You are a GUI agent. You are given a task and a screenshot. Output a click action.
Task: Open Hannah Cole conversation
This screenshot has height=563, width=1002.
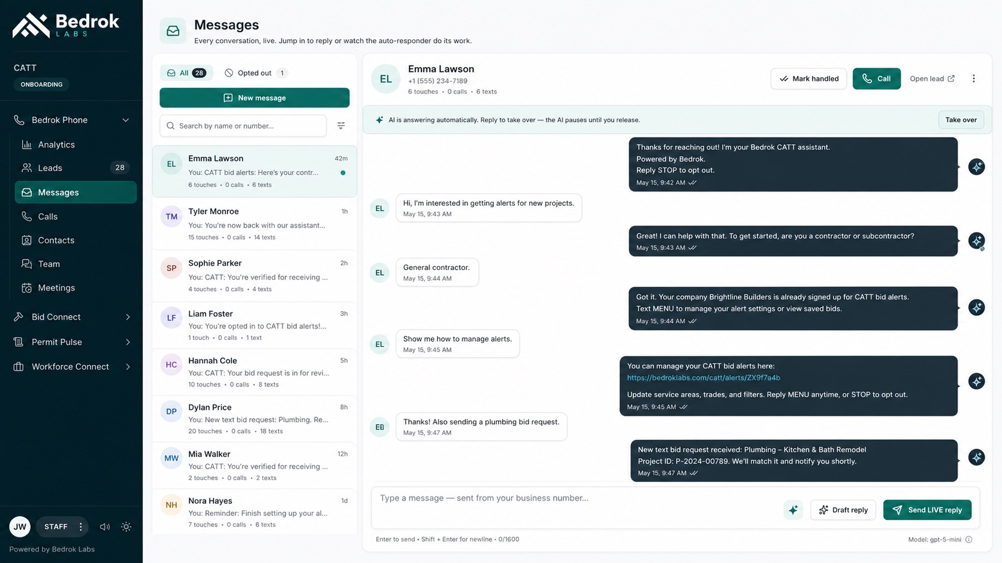[255, 372]
